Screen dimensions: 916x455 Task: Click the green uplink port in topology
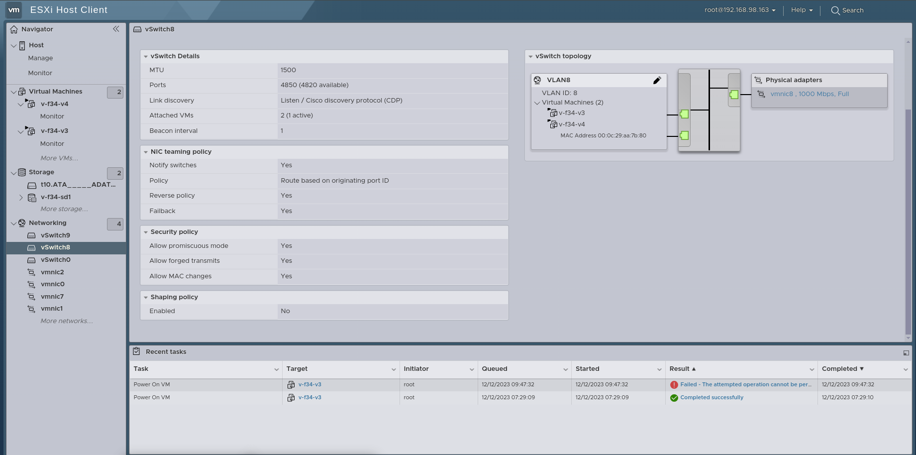734,95
